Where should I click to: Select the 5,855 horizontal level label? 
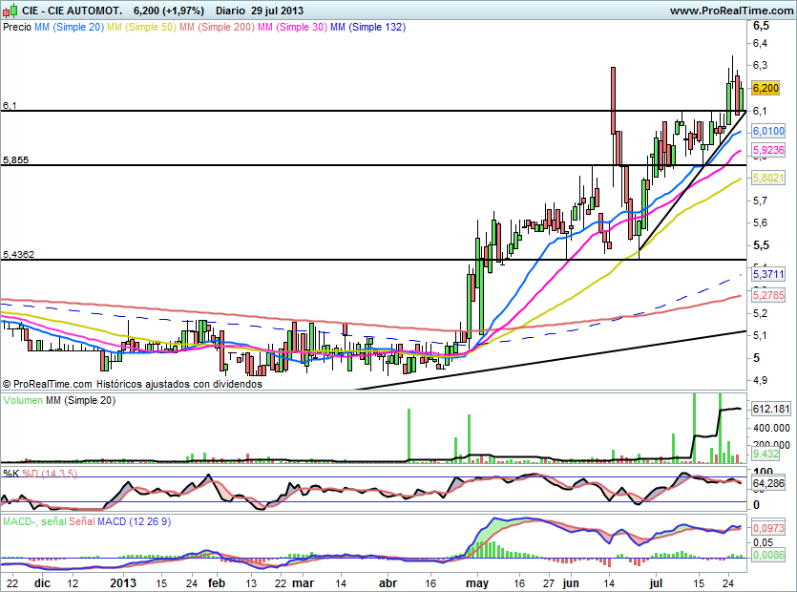pyautogui.click(x=15, y=159)
